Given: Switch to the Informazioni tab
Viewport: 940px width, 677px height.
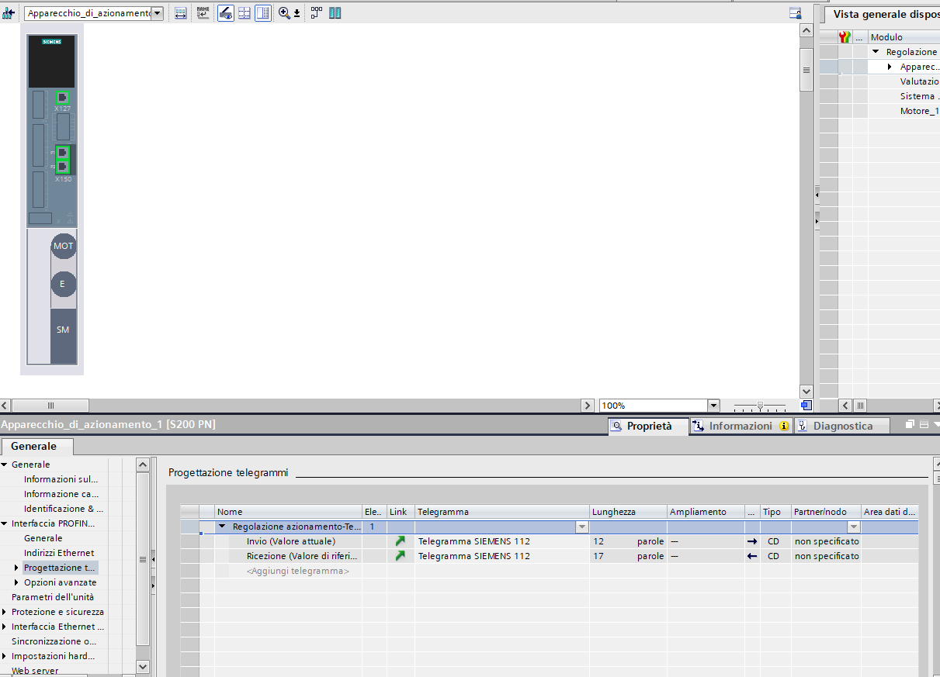Looking at the screenshot, I should [x=741, y=426].
